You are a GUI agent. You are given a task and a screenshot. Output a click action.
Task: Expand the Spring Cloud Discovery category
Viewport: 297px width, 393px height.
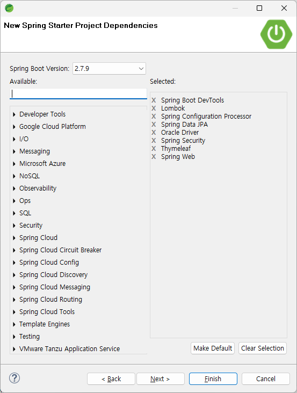[14, 275]
